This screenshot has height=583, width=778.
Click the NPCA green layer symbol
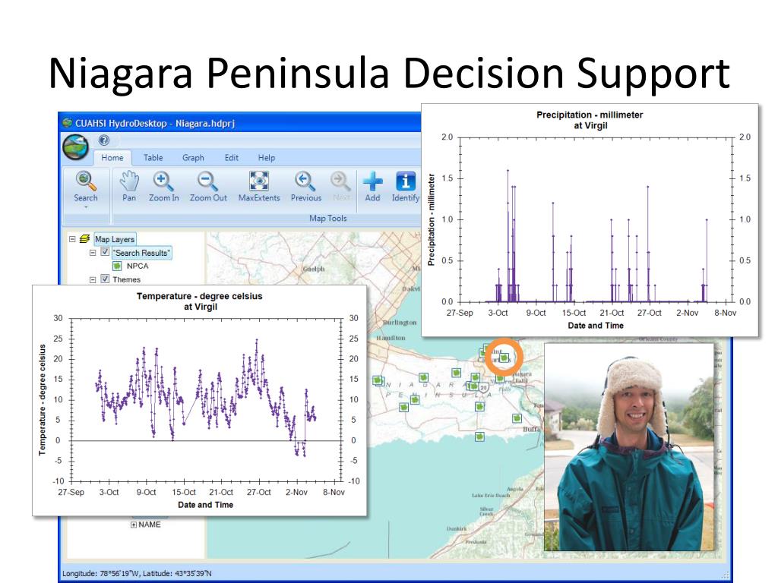point(117,266)
